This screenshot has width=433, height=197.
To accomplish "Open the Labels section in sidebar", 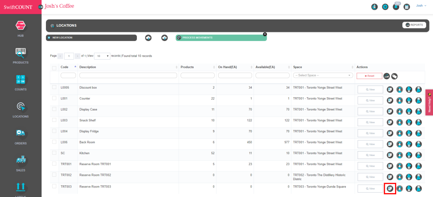I will (x=20, y=190).
